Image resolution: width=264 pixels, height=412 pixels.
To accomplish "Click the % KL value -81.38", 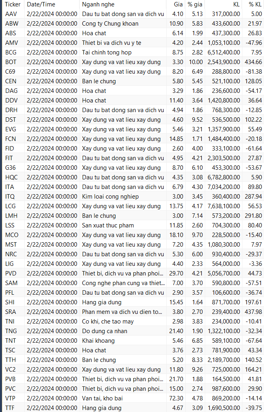I will [x=254, y=72].
